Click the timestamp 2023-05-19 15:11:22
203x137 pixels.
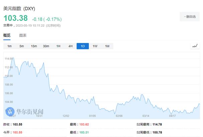coord(30,26)
